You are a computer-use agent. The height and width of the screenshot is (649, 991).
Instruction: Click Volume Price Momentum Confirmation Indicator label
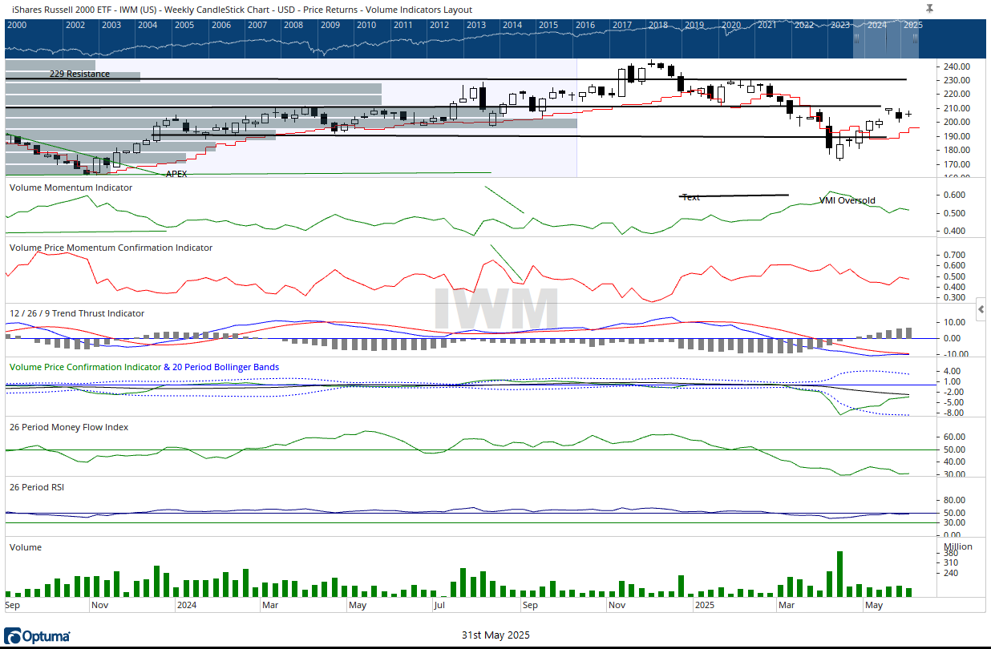(111, 248)
